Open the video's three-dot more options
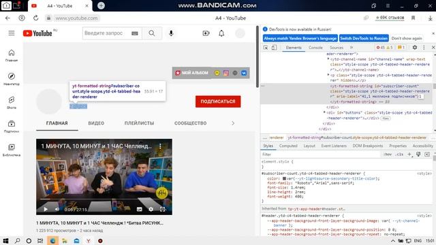The image size is (436, 245). pos(160,146)
